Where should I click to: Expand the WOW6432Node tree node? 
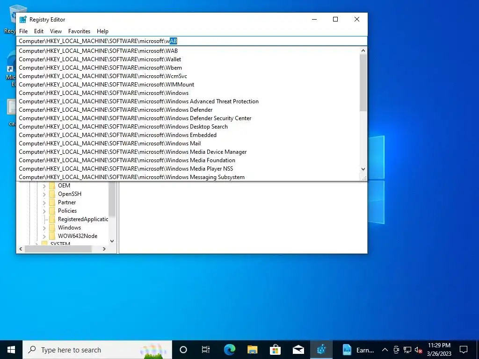tap(44, 236)
